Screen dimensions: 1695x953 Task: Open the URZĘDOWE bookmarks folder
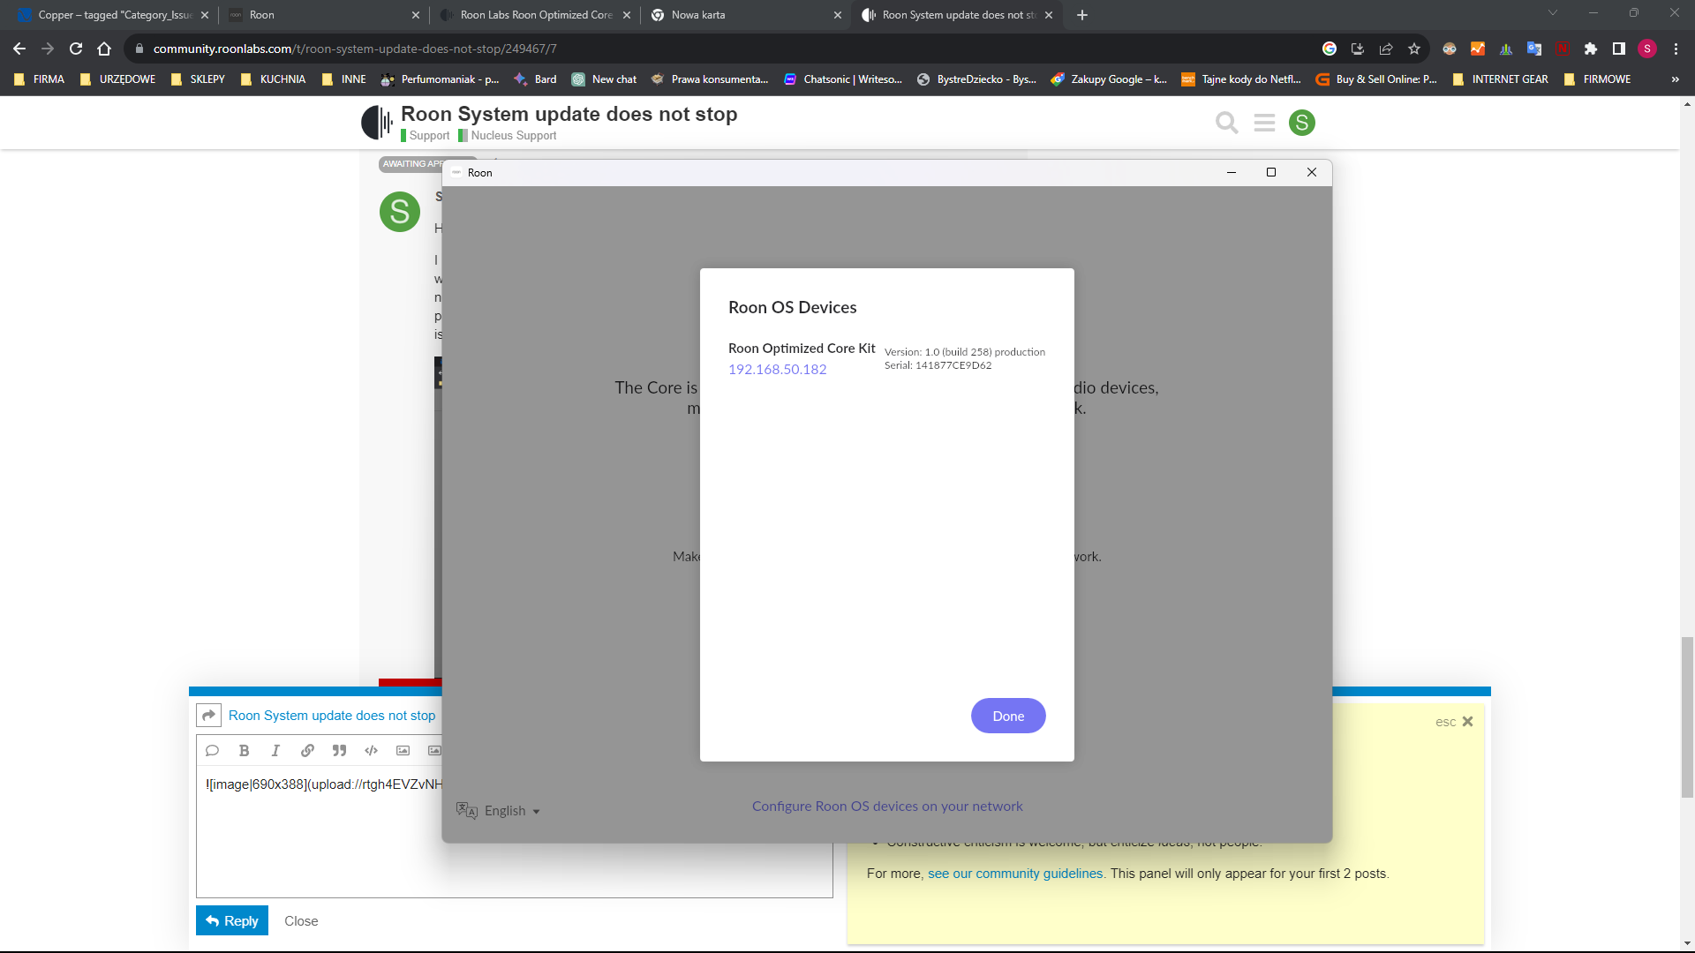pyautogui.click(x=117, y=79)
